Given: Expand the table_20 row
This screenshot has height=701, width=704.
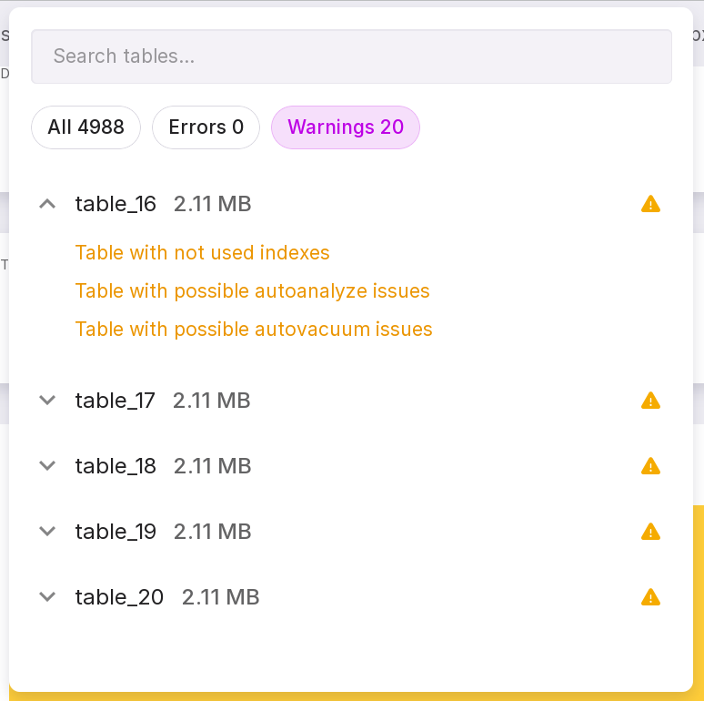Looking at the screenshot, I should 48,597.
